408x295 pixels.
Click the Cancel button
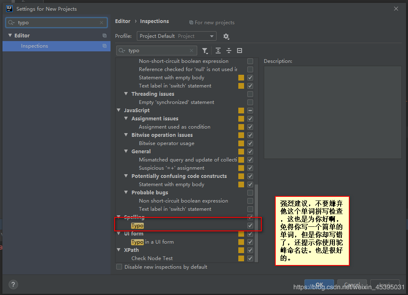pyautogui.click(x=352, y=285)
